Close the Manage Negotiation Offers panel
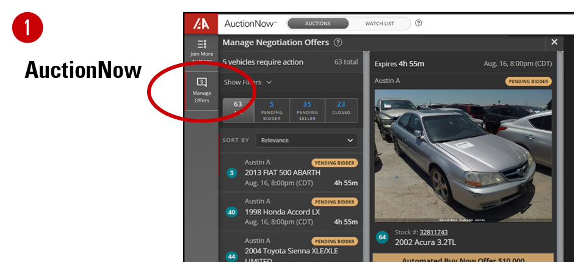 click(554, 42)
